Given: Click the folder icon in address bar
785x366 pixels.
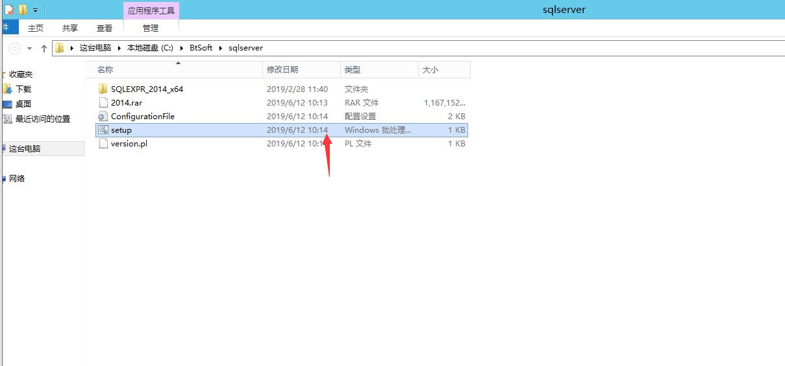Looking at the screenshot, I should [x=60, y=48].
